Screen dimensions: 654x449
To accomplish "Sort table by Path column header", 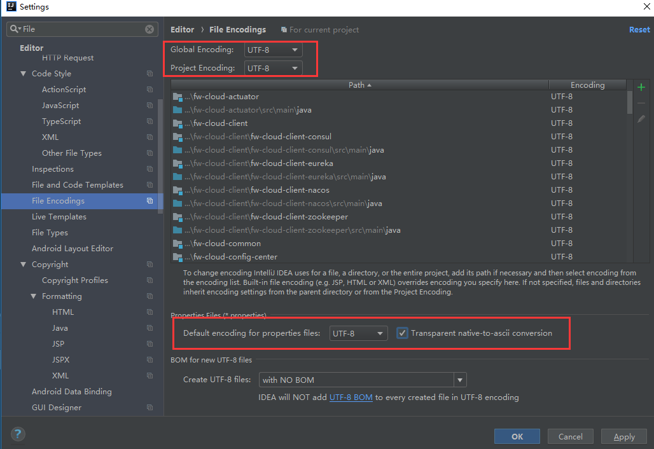I will tap(359, 85).
